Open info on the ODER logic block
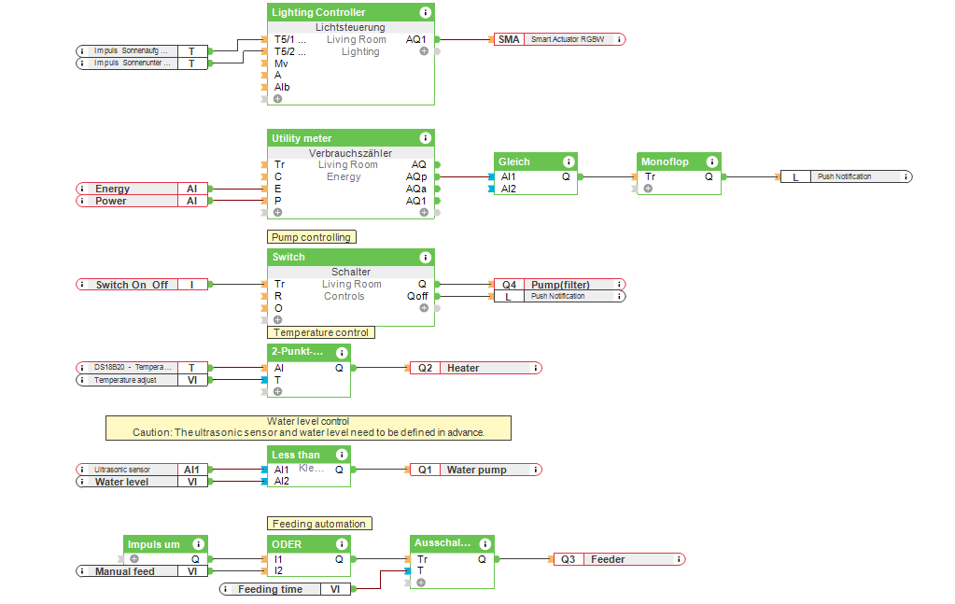The height and width of the screenshot is (604, 955). 340,543
